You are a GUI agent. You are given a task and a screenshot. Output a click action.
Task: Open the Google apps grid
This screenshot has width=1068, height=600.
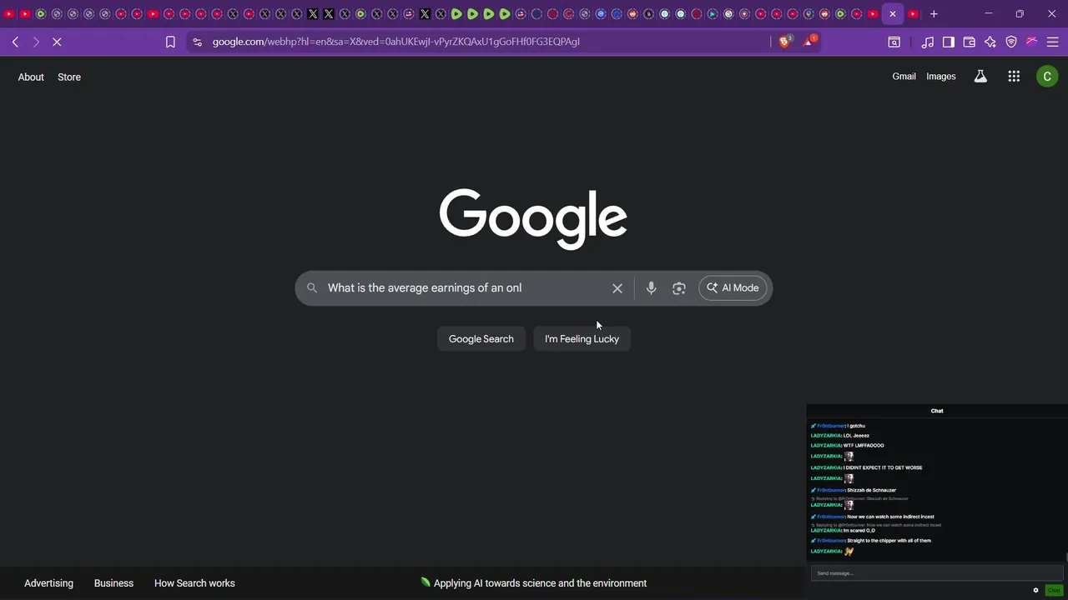click(1014, 77)
